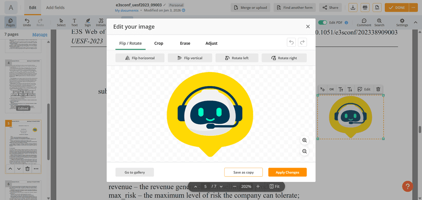Rename document with pencil icon
Viewport: 422px width, 200px height.
click(164, 5)
